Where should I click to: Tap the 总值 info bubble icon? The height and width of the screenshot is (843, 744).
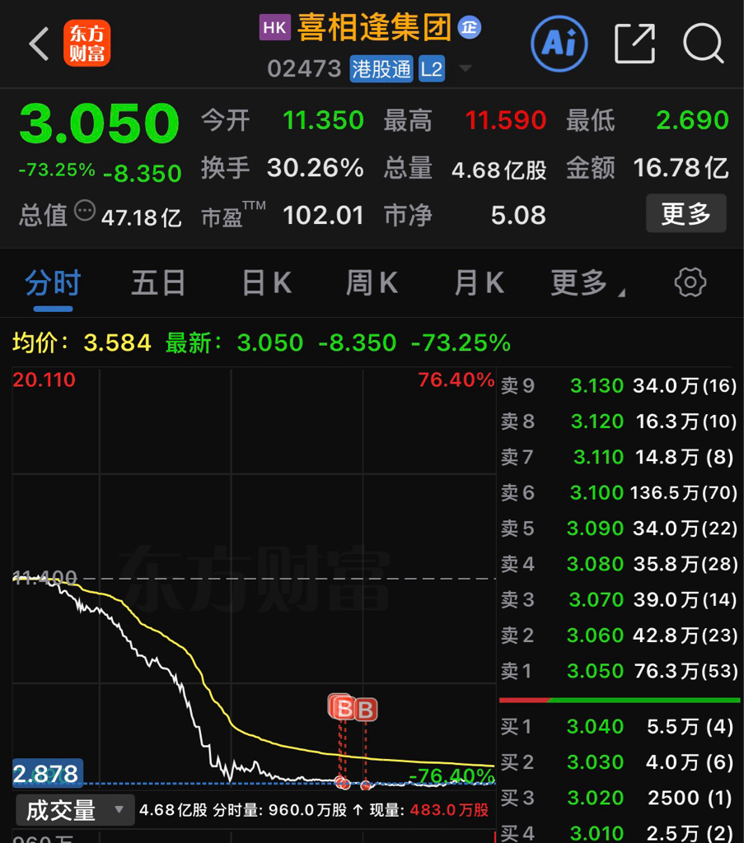pyautogui.click(x=85, y=210)
